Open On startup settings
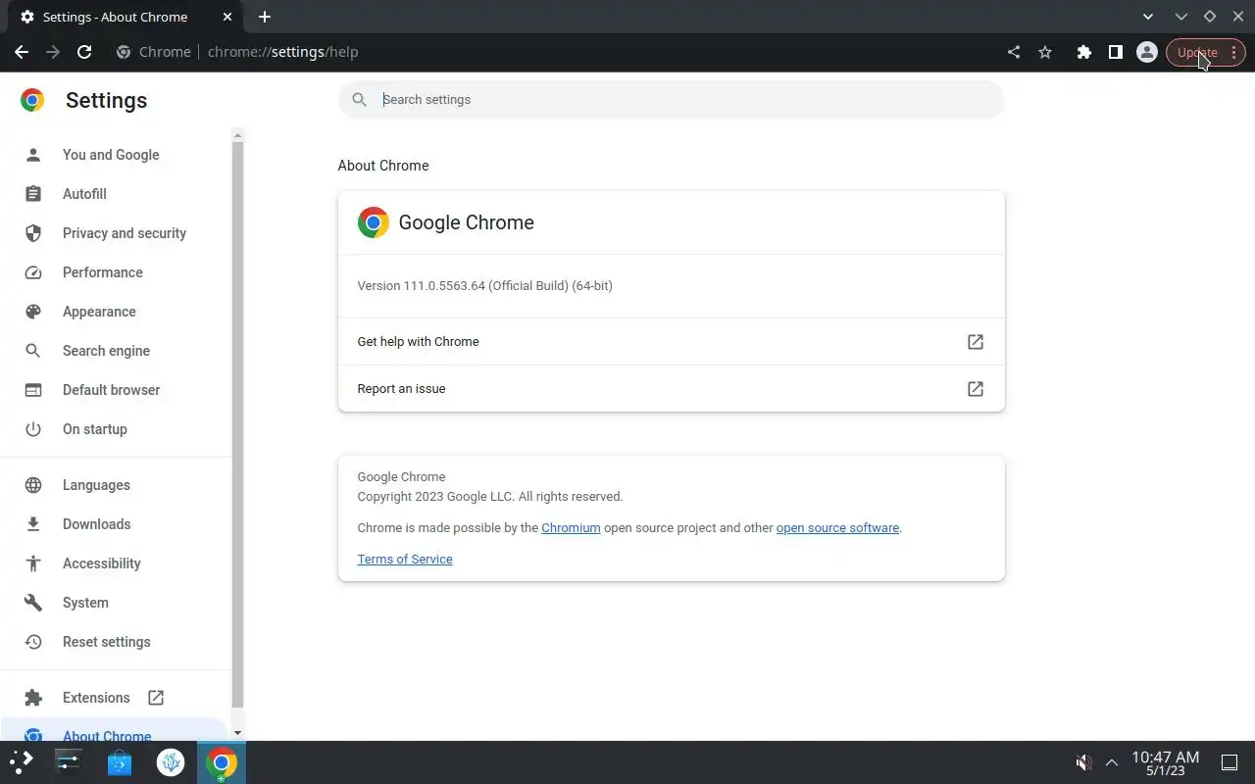 pyautogui.click(x=95, y=429)
